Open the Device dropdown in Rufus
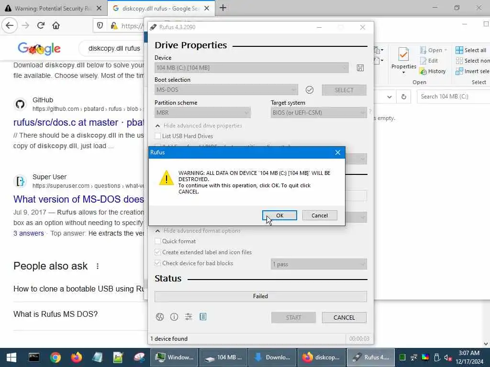This screenshot has width=490, height=367. (252, 68)
